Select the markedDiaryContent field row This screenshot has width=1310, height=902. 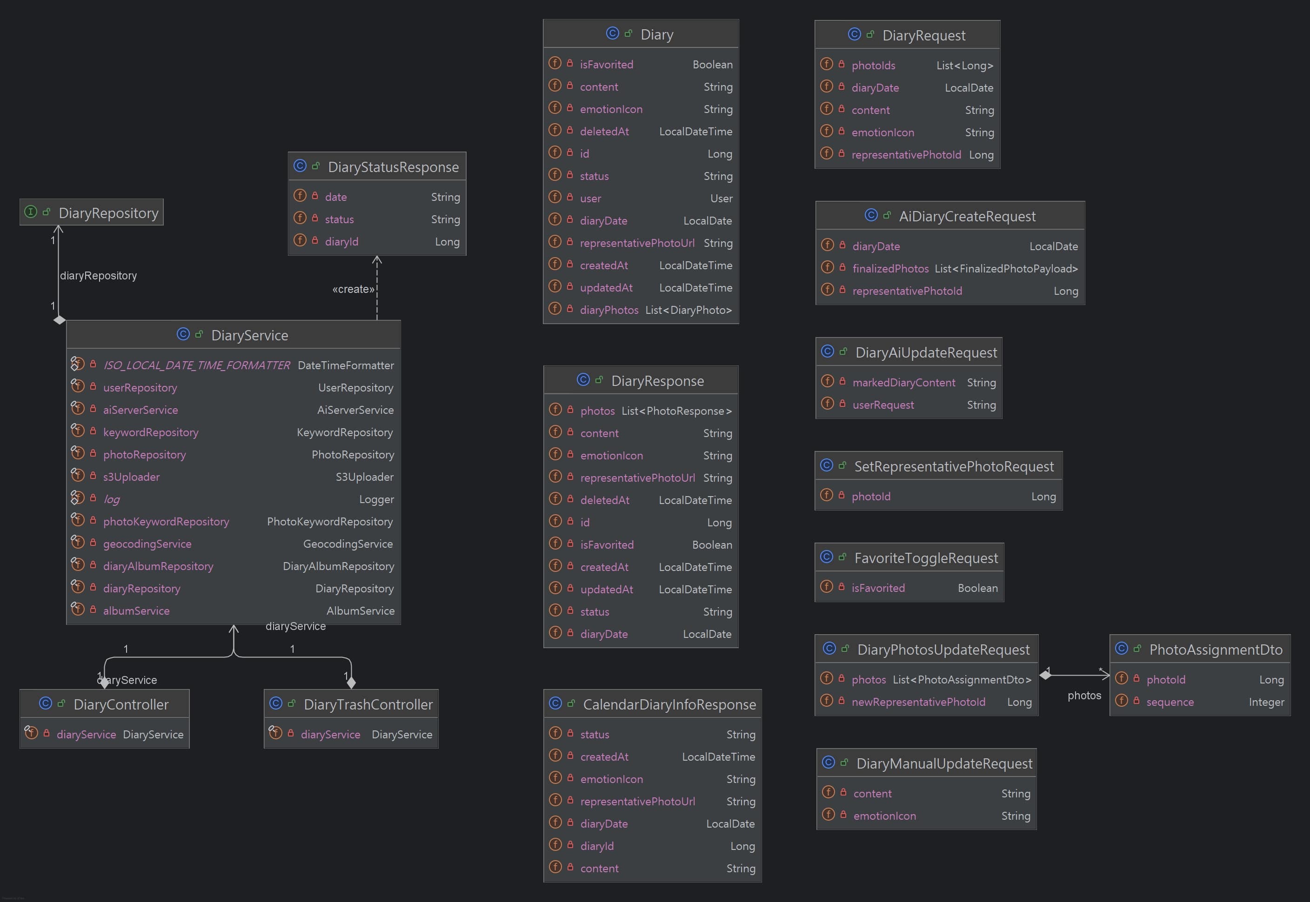(x=903, y=382)
